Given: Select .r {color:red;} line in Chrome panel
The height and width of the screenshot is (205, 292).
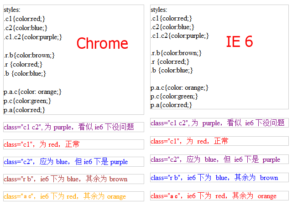Looking at the screenshot, I should click(x=23, y=64).
